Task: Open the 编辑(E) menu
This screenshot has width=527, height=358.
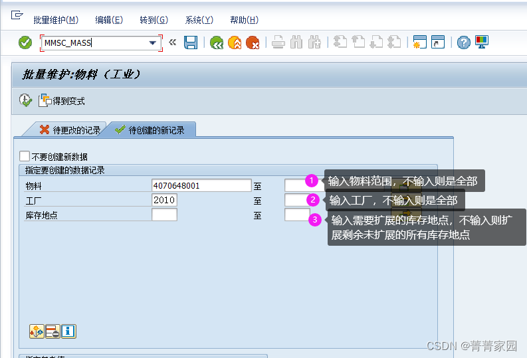Action: [x=109, y=20]
